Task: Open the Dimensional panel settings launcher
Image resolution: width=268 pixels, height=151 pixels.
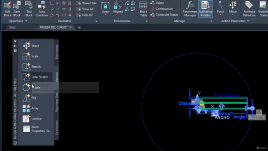Action: 147,21
